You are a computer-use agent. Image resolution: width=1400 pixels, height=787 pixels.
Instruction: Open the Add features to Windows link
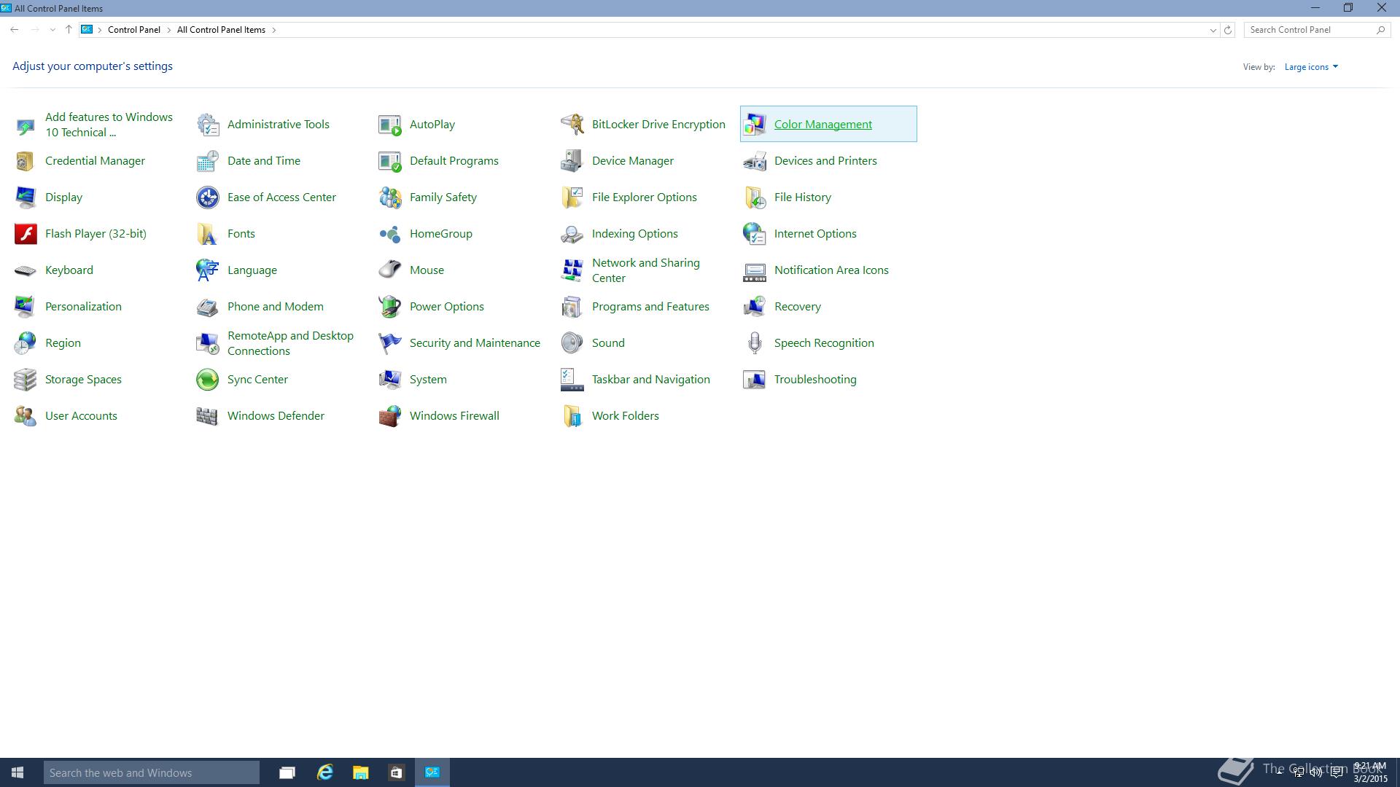[x=109, y=125]
